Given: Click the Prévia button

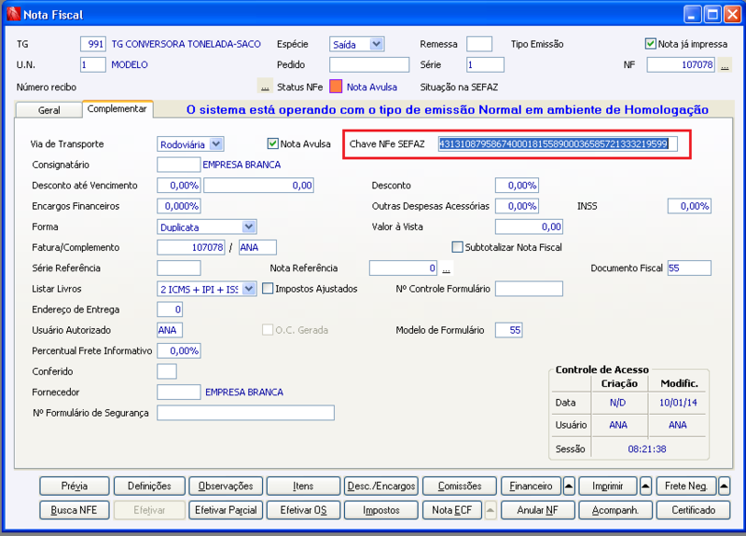Looking at the screenshot, I should (75, 486).
